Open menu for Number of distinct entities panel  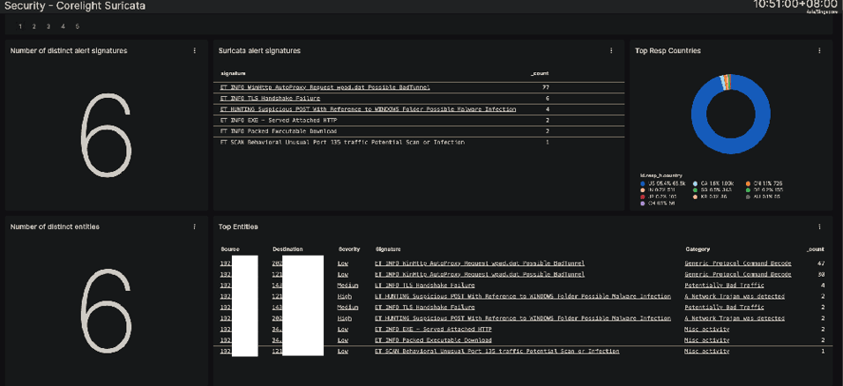coord(195,227)
